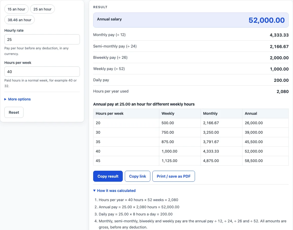Click the Daily pay value 200.00
The image size is (293, 230).
(281, 80)
